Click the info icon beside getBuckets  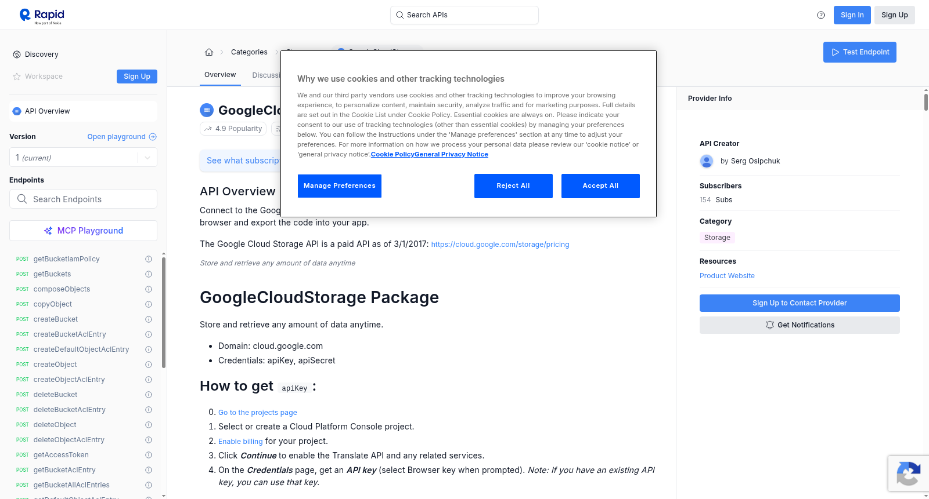149,274
